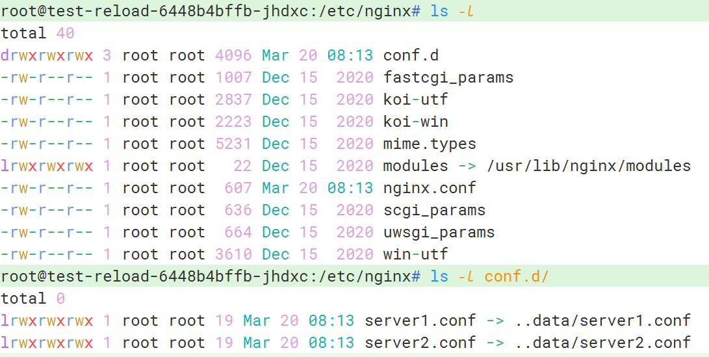Click the 'ls -l conf.d/' command text
The width and height of the screenshot is (709, 357).
coord(489,276)
